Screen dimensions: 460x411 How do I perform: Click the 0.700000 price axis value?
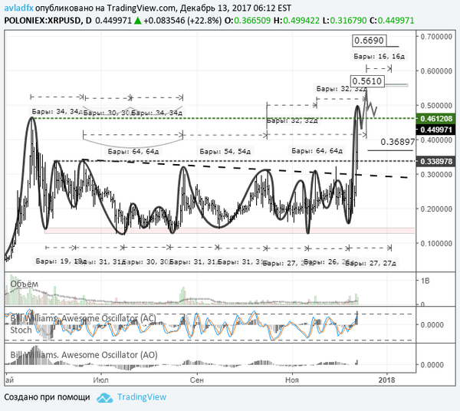click(436, 37)
